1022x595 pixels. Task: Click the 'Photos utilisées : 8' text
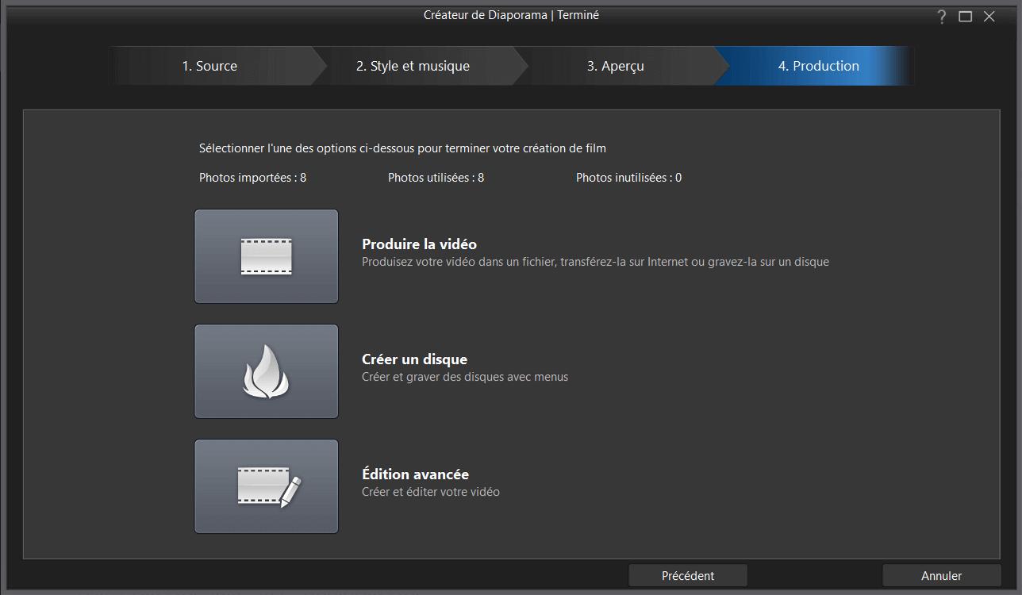pyautogui.click(x=436, y=178)
